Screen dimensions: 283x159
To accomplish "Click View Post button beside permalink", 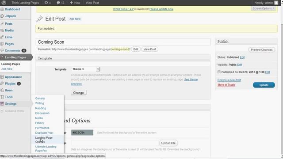I will (149, 49).
